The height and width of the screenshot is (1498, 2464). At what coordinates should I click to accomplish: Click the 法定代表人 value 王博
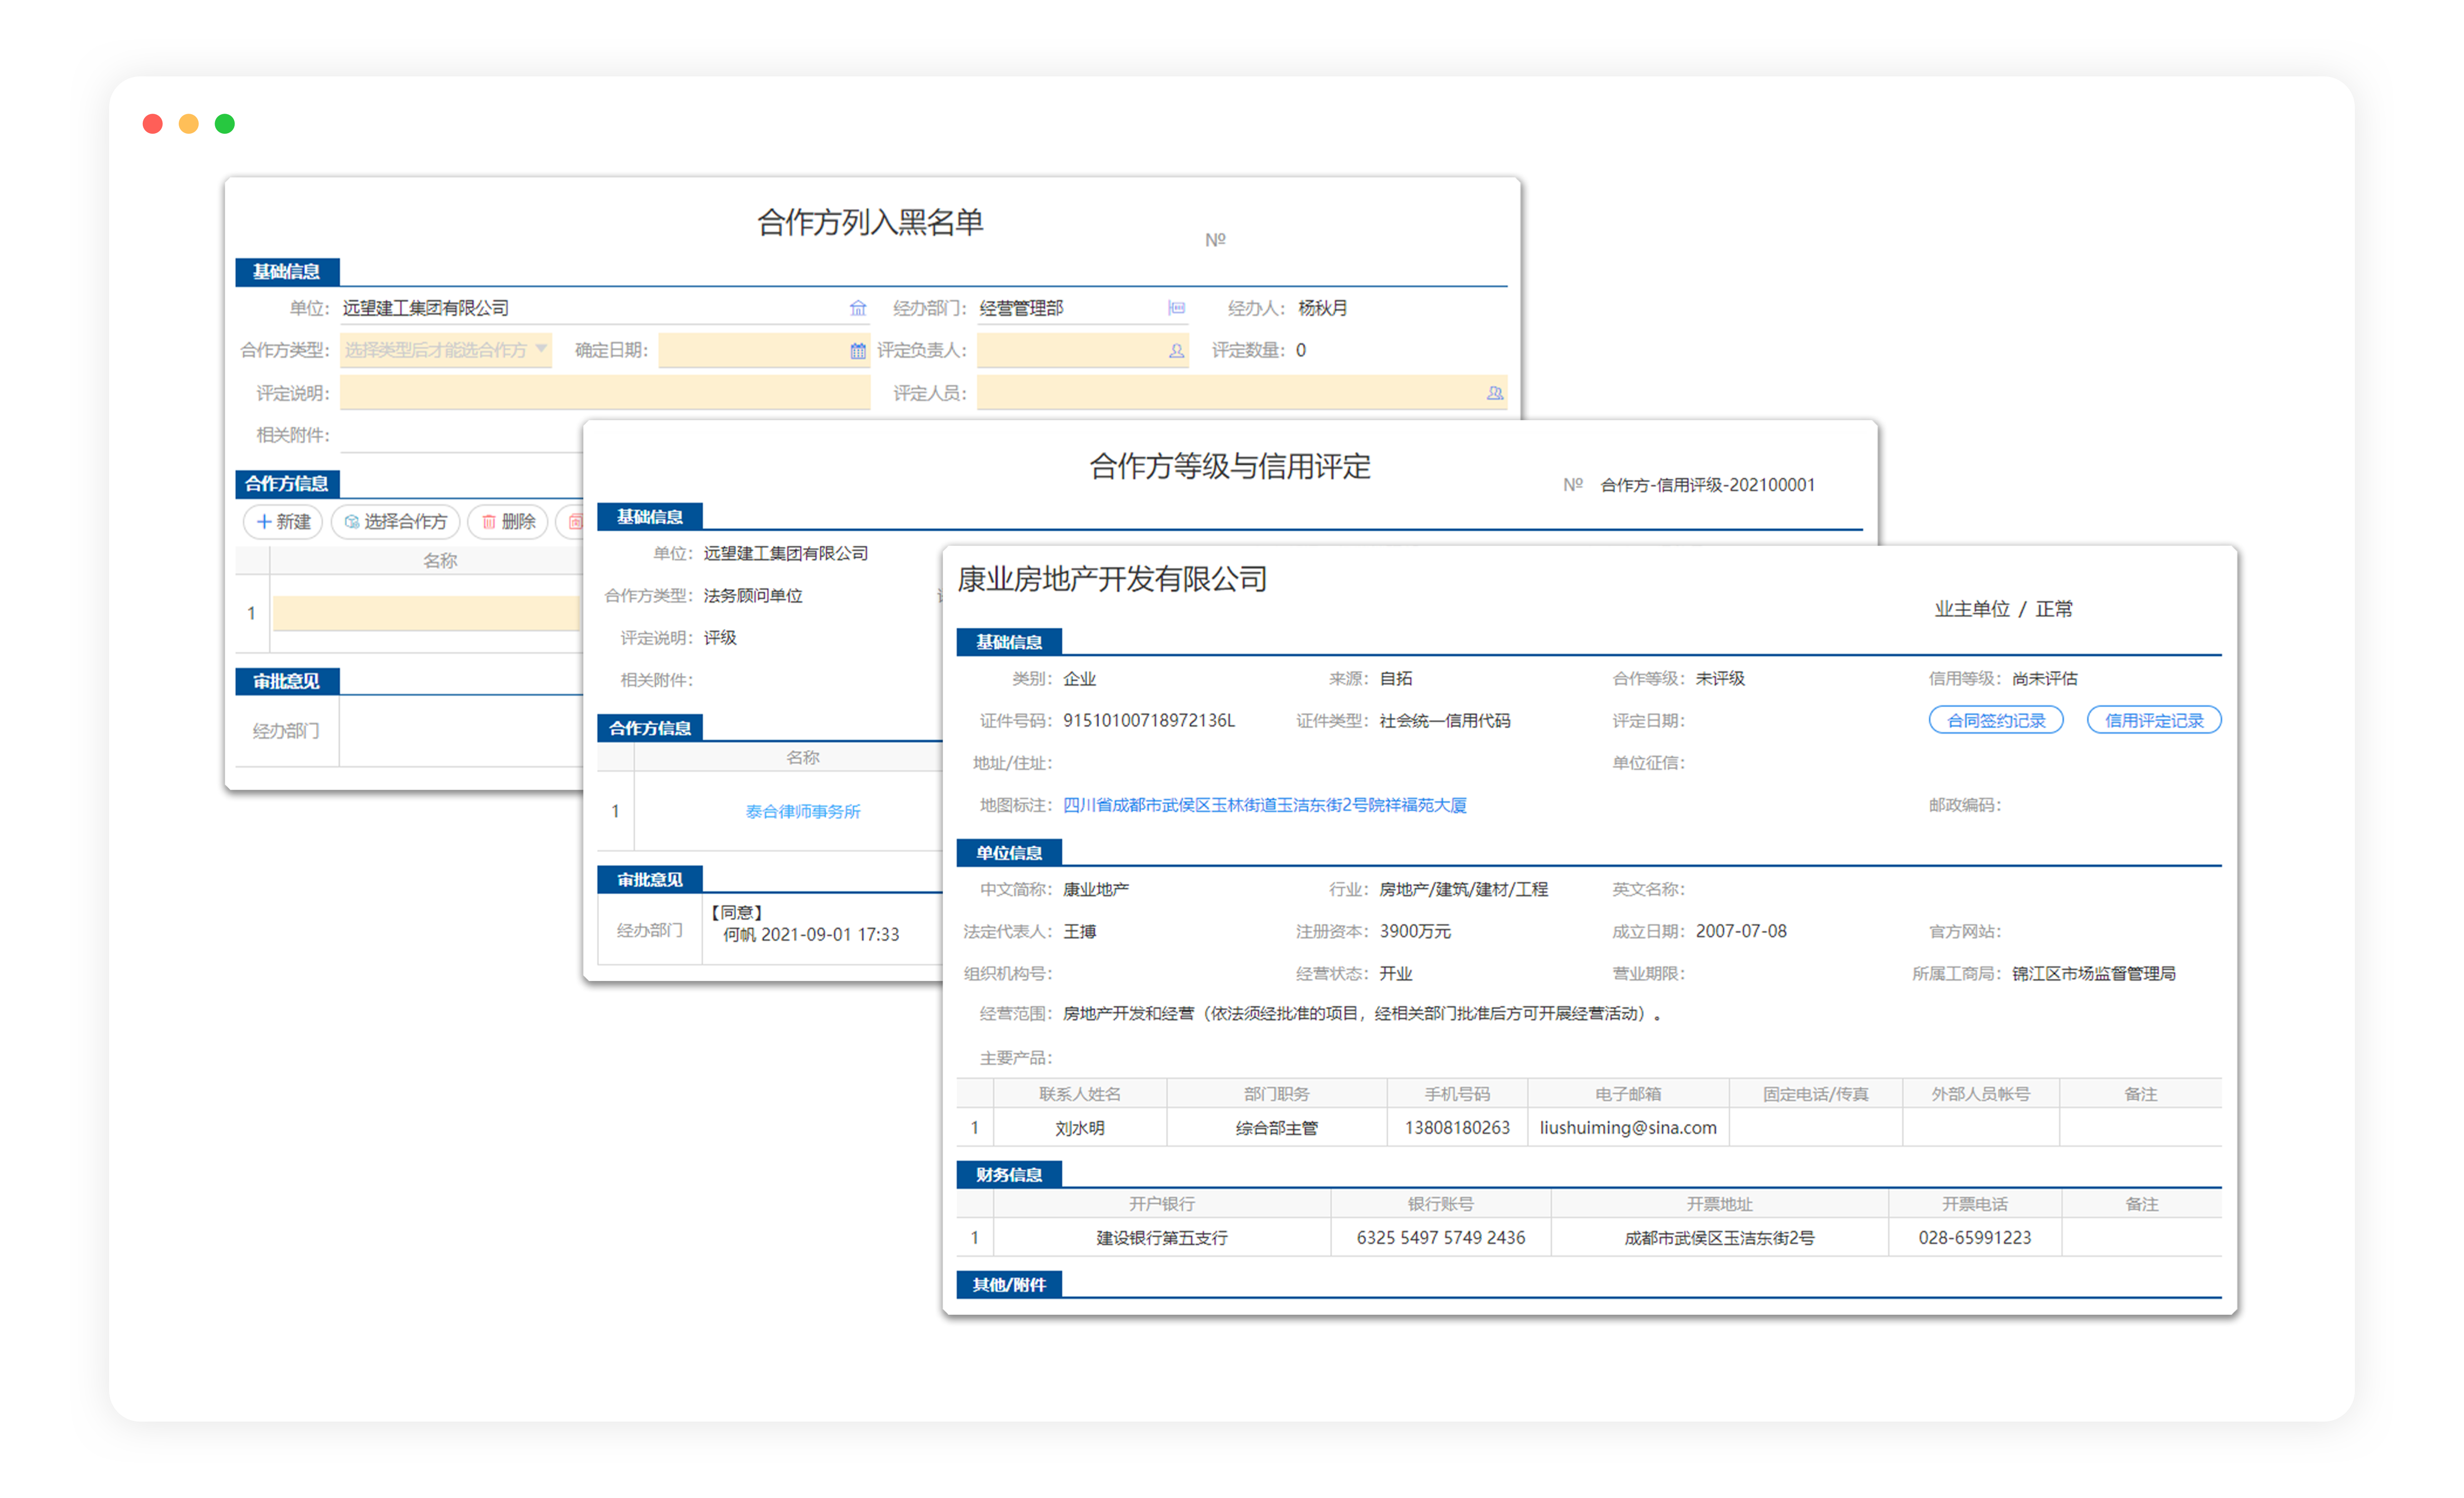[1079, 931]
